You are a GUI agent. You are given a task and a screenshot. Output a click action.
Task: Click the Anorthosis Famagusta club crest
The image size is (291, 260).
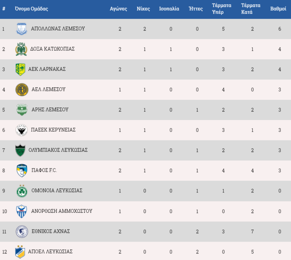22,211
